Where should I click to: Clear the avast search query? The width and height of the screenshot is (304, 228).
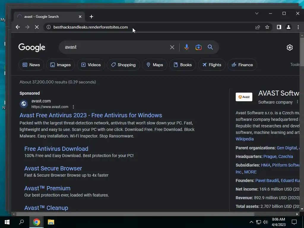click(172, 47)
